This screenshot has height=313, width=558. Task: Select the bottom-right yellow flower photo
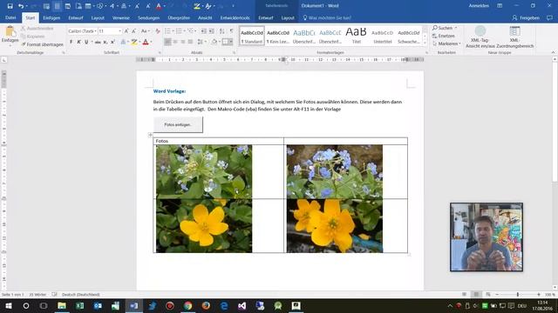335,226
